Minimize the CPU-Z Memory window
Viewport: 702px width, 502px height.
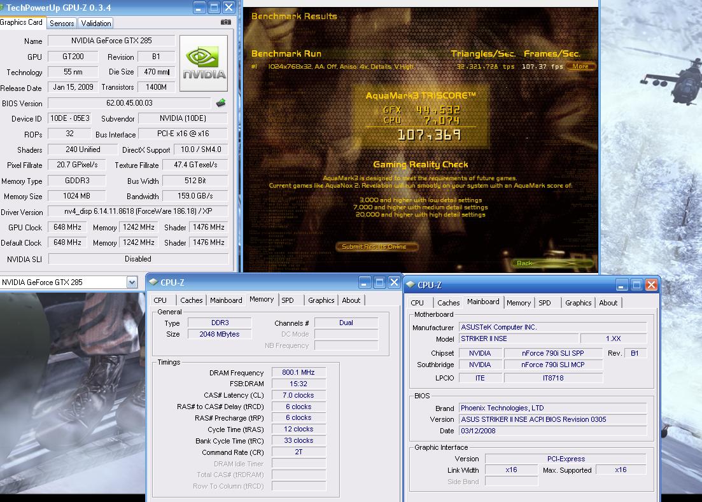[x=365, y=282]
